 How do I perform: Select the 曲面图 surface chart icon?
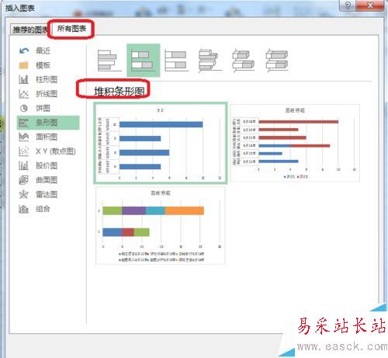[x=24, y=180]
